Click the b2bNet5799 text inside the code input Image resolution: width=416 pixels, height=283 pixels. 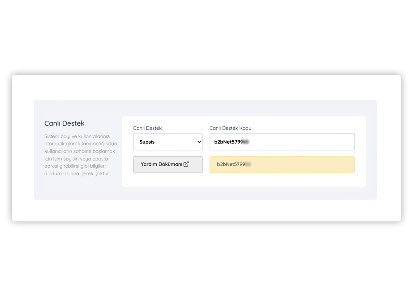(228, 142)
